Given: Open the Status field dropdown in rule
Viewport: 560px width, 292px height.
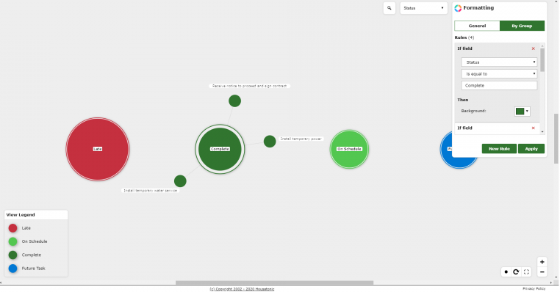Looking at the screenshot, I should tap(499, 62).
